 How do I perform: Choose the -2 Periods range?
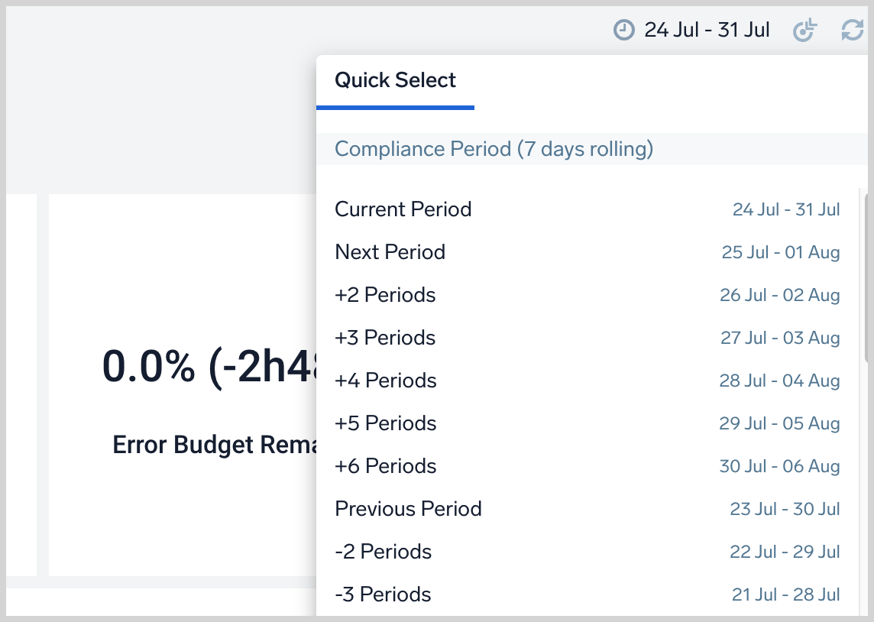[x=384, y=552]
